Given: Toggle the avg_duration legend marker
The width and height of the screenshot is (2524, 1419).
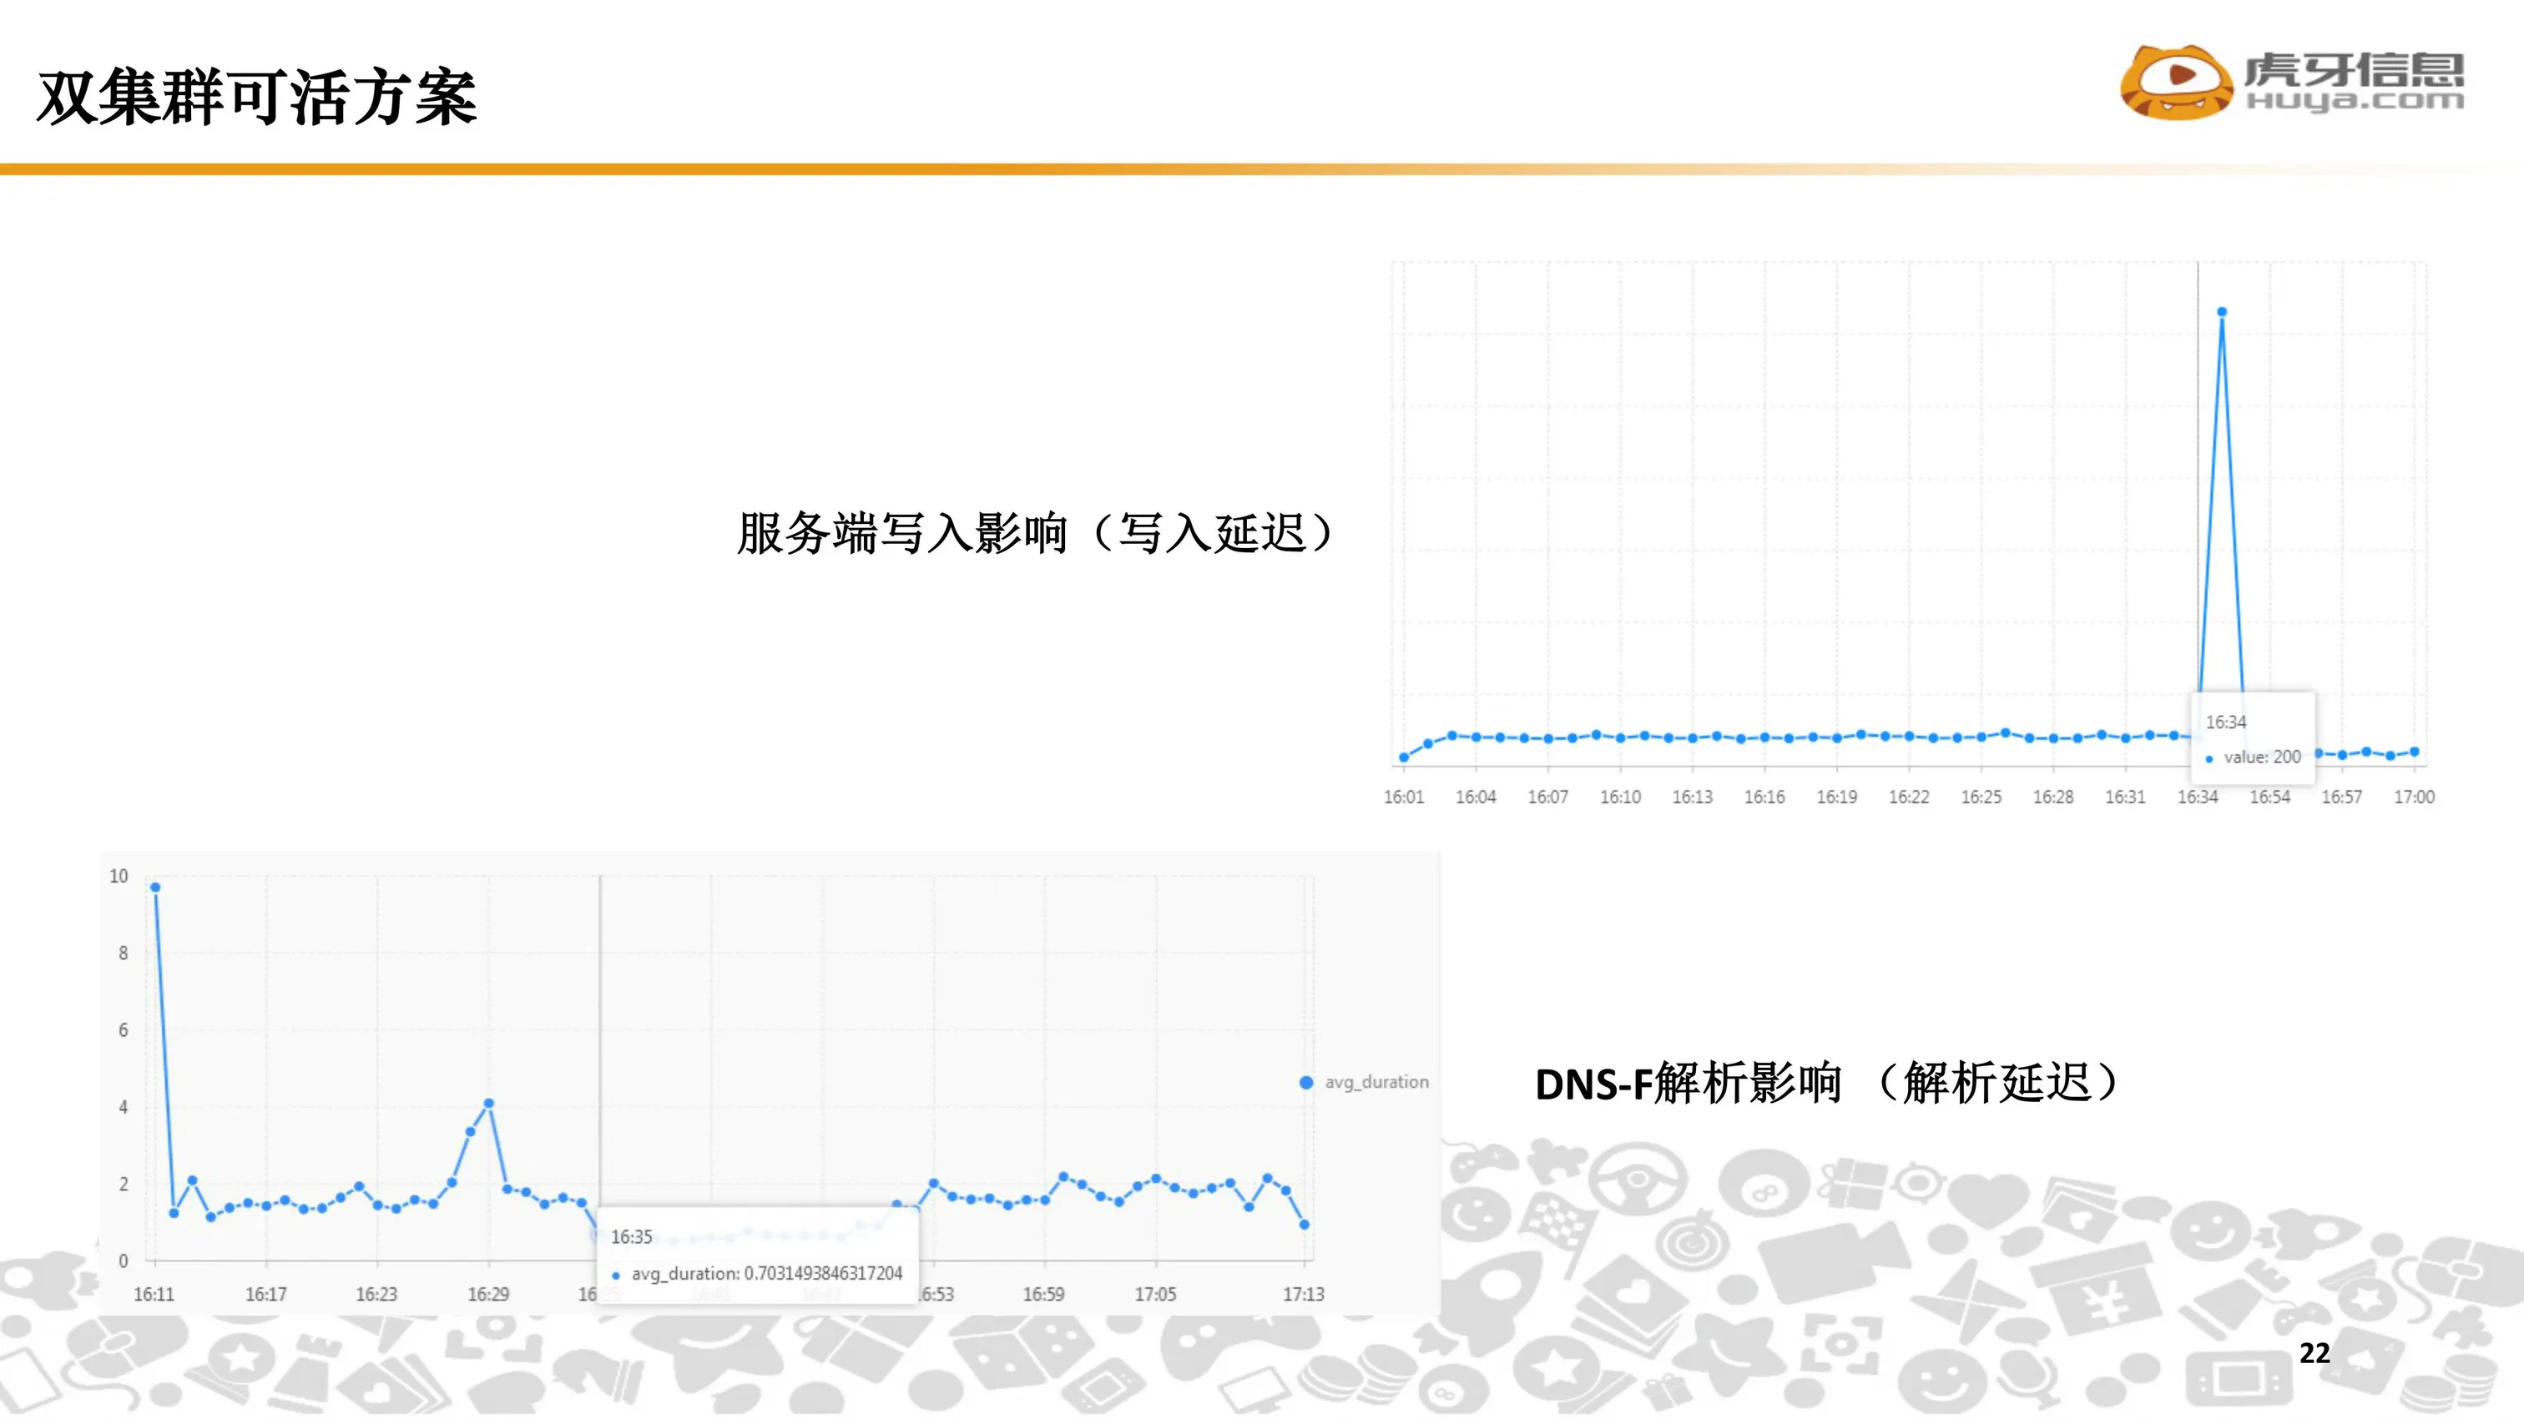Looking at the screenshot, I should click(x=1306, y=1082).
